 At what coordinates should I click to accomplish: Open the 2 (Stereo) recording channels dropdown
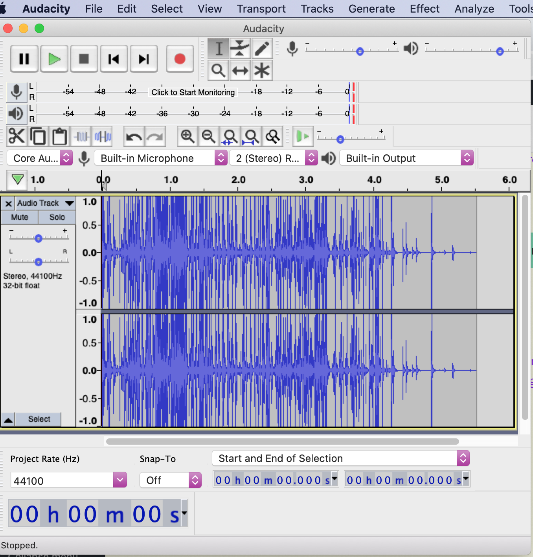[274, 158]
